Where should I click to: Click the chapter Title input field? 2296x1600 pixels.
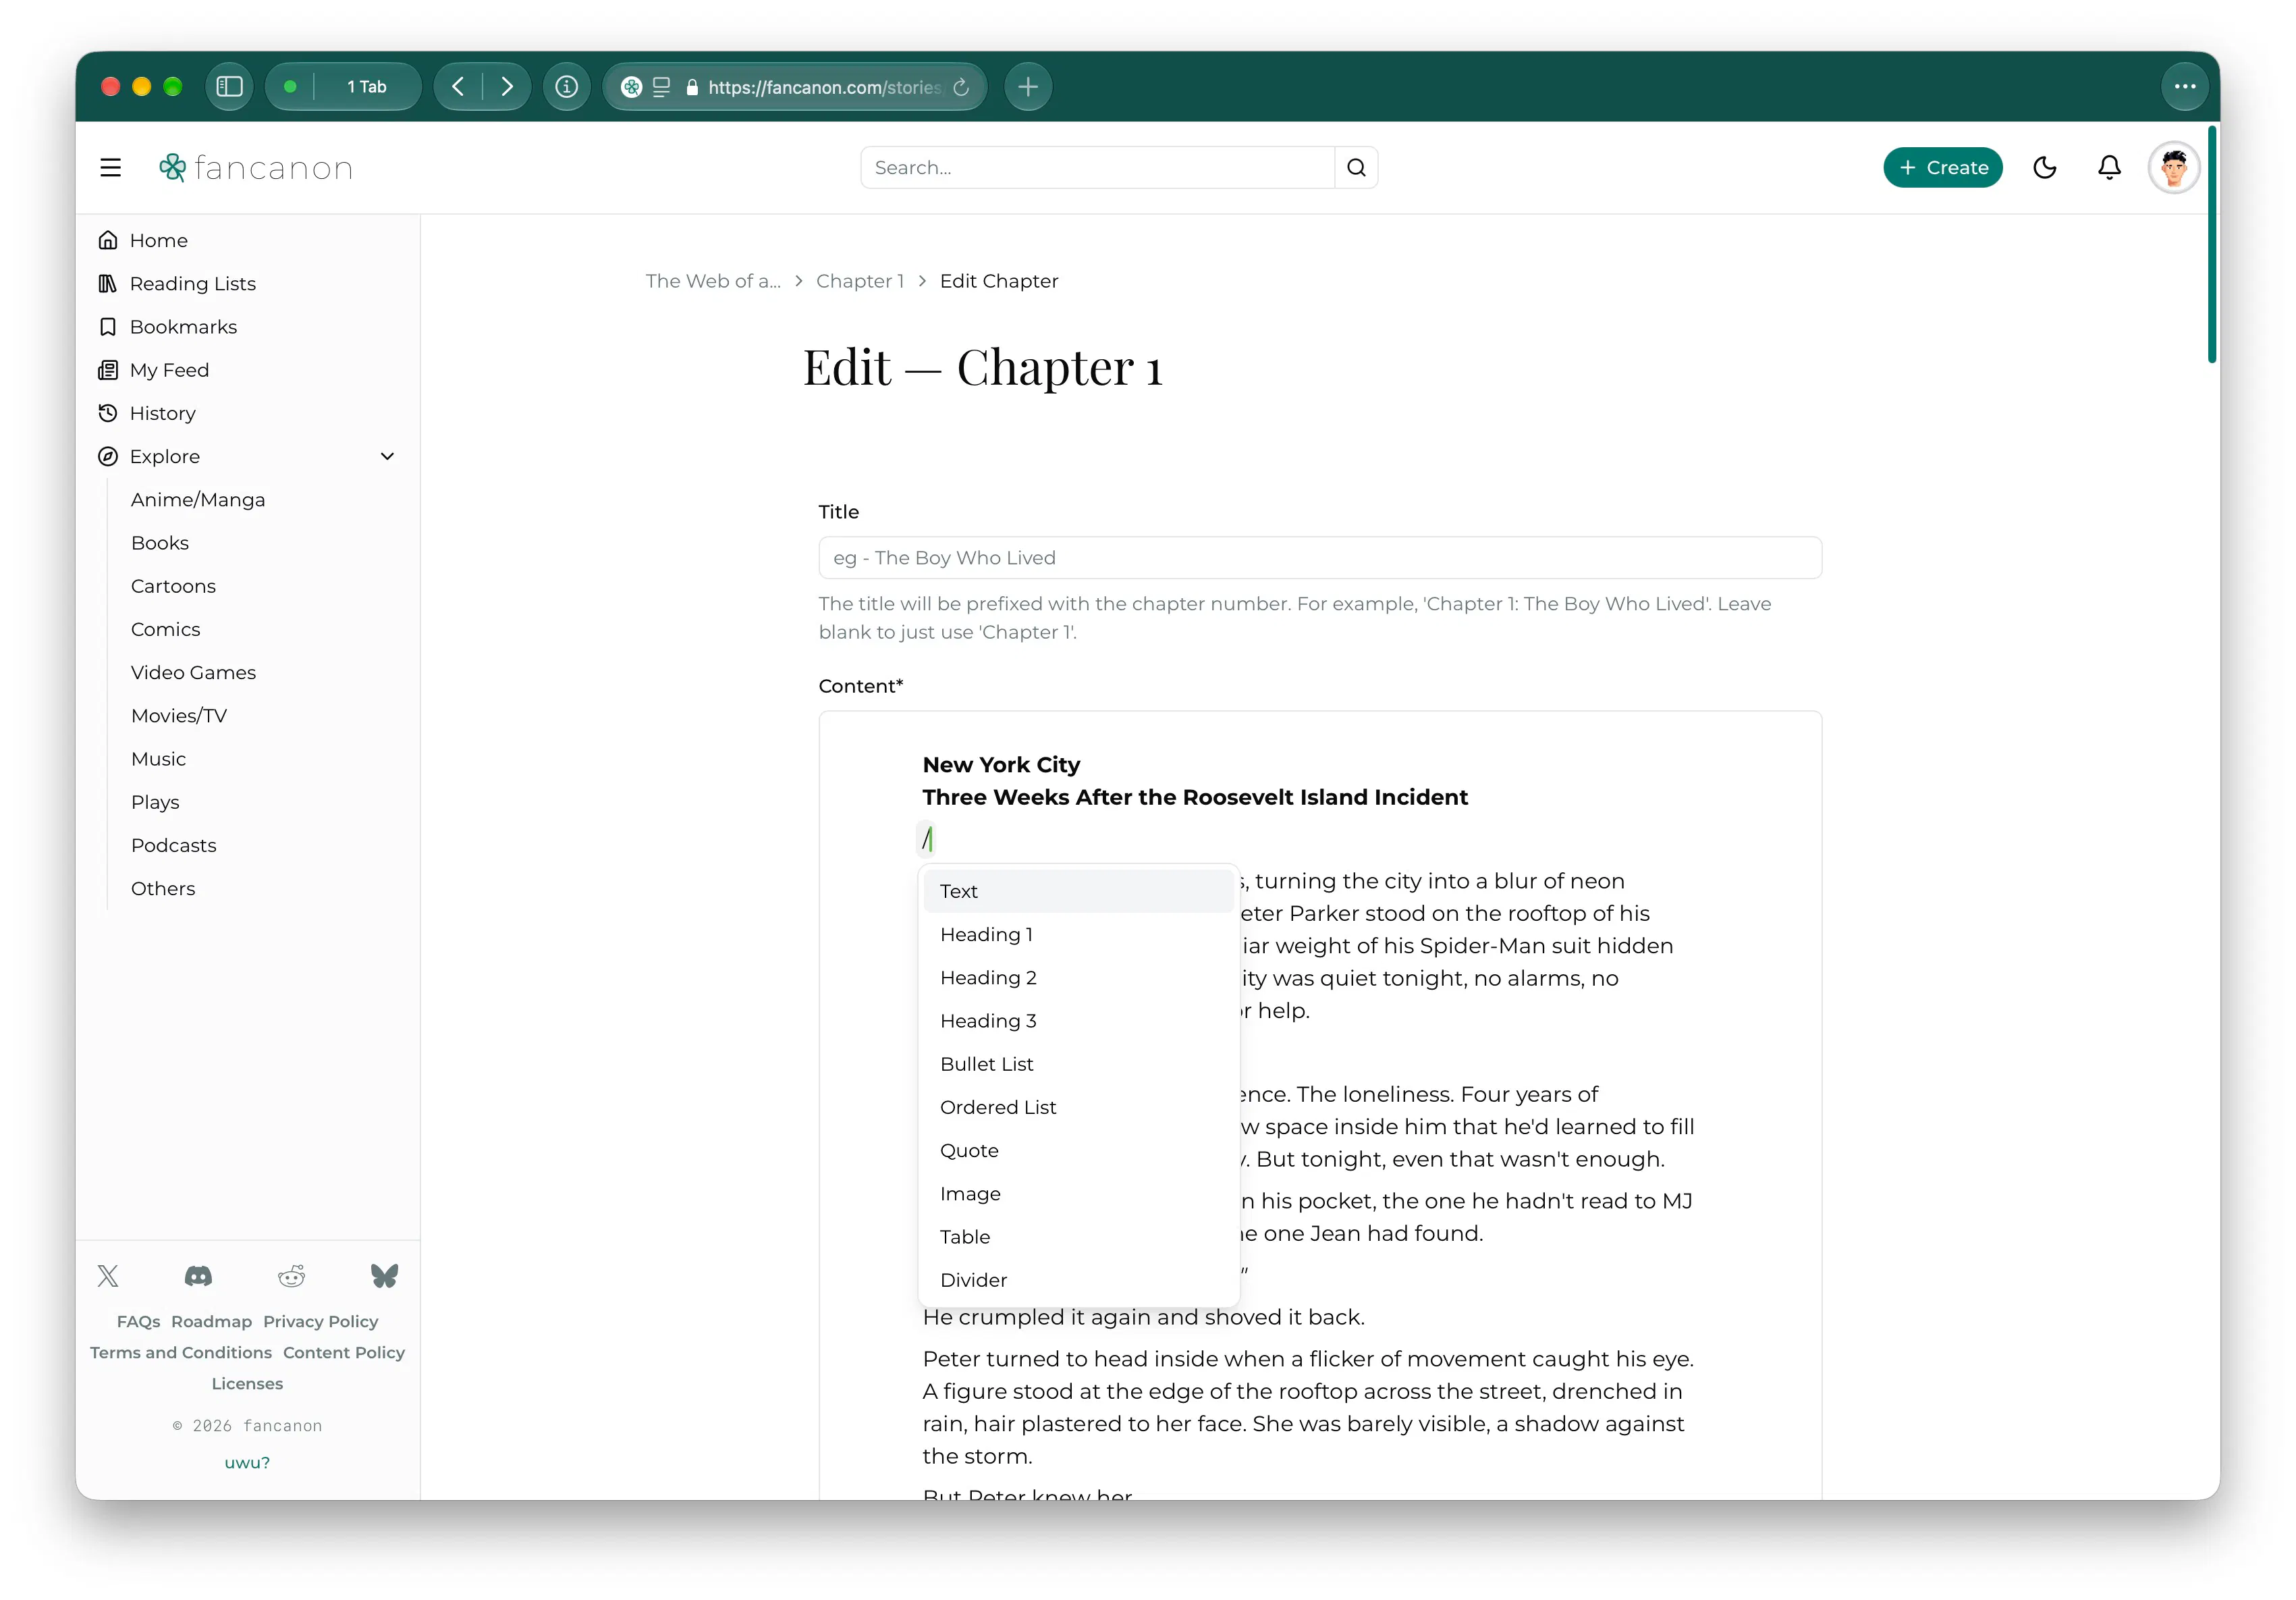click(x=1320, y=558)
